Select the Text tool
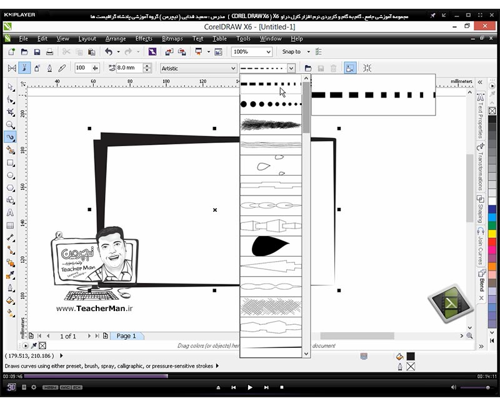The width and height of the screenshot is (500, 406). click(11, 212)
